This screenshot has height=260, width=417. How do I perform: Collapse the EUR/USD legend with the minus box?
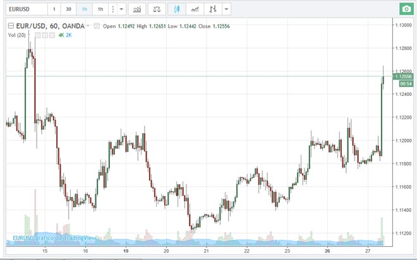pyautogui.click(x=10, y=27)
